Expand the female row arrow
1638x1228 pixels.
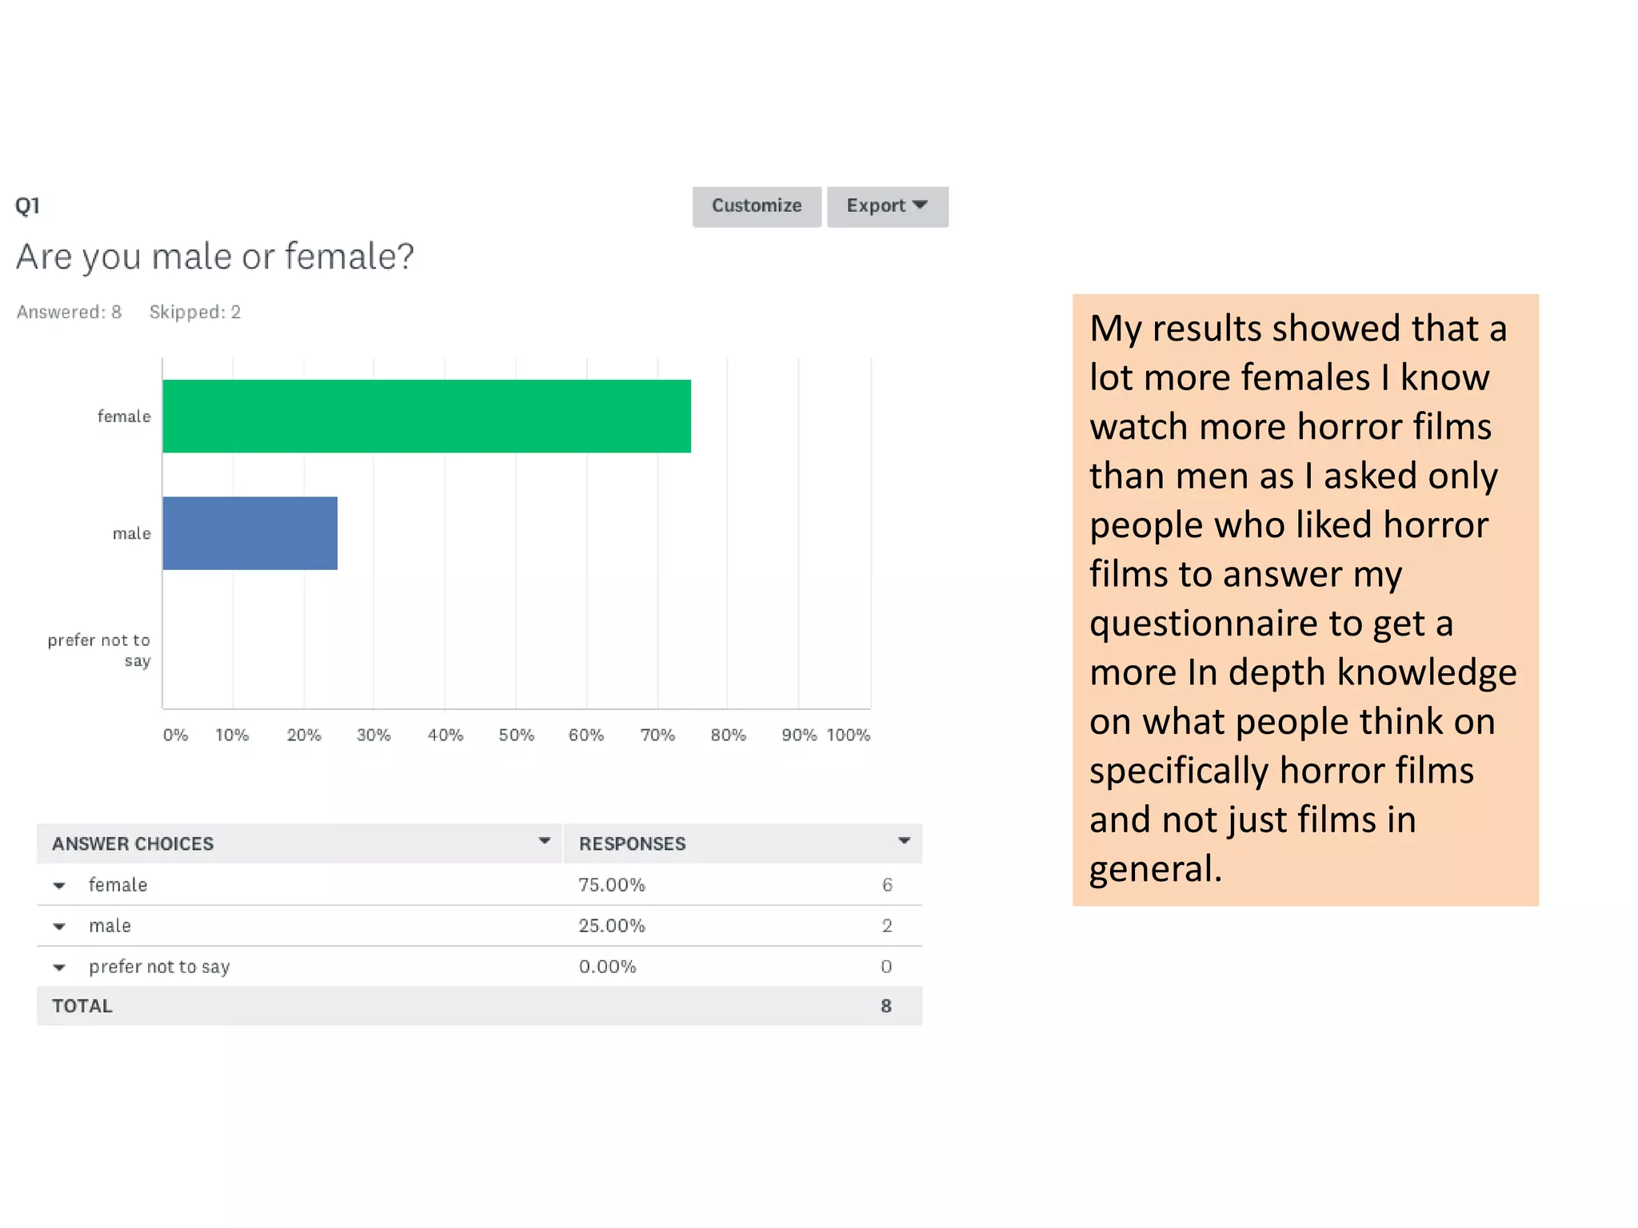[59, 886]
